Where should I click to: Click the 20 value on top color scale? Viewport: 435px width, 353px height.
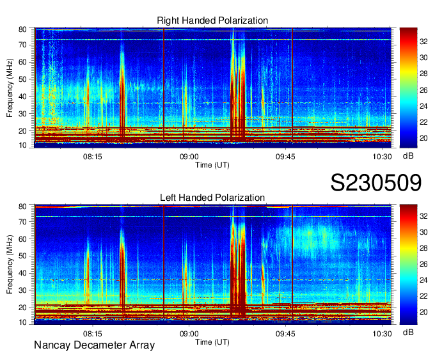[x=423, y=138]
